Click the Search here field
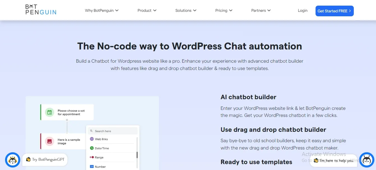 pyautogui.click(x=113, y=131)
